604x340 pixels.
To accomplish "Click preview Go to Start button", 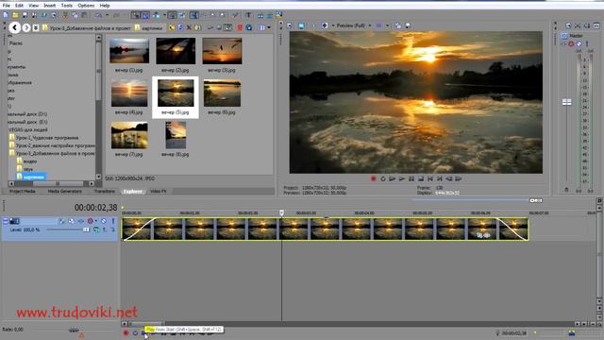I will [x=430, y=178].
